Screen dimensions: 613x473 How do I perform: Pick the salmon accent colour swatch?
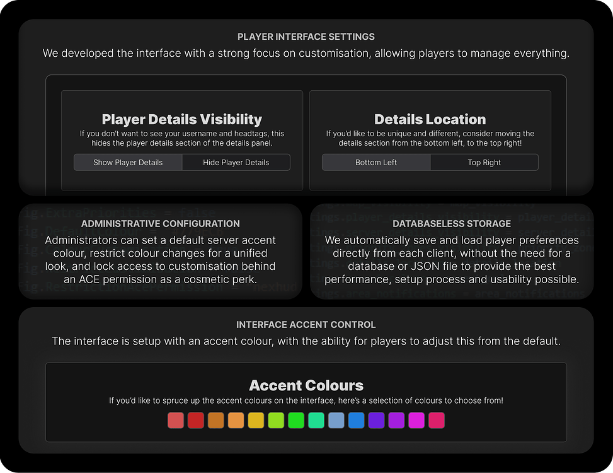(176, 420)
